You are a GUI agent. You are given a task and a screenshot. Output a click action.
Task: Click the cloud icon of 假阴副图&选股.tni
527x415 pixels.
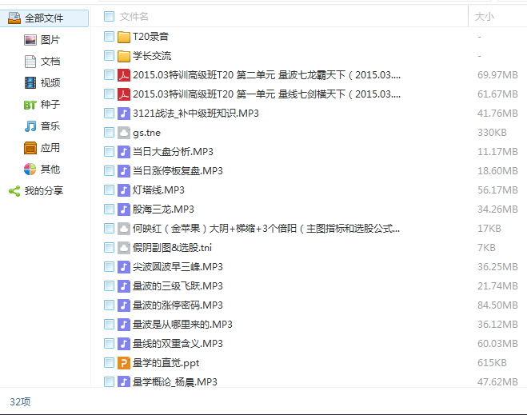click(x=124, y=248)
